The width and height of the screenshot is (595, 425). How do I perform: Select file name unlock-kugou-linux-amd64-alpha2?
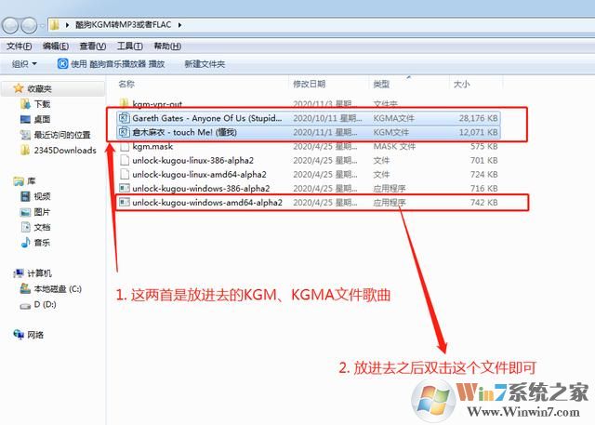tap(199, 174)
